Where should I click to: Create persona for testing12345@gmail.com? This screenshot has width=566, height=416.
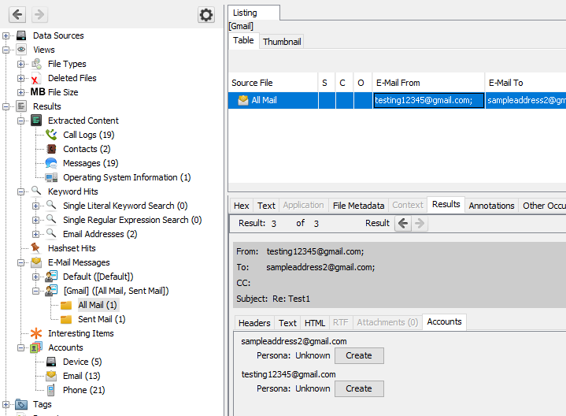(x=358, y=388)
